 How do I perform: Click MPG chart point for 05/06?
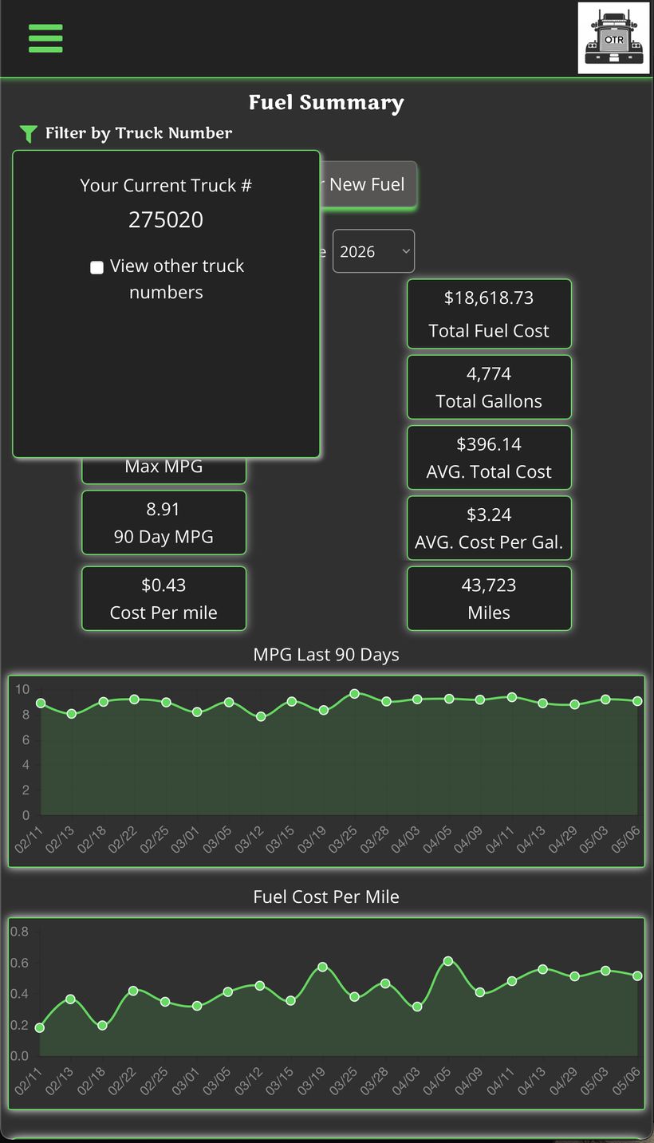point(637,701)
